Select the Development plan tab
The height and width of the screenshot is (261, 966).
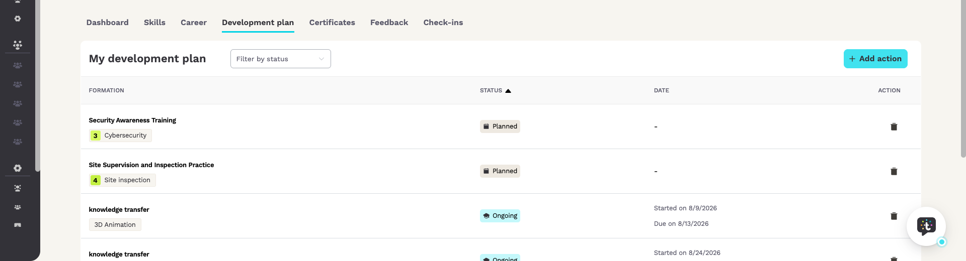pos(258,23)
